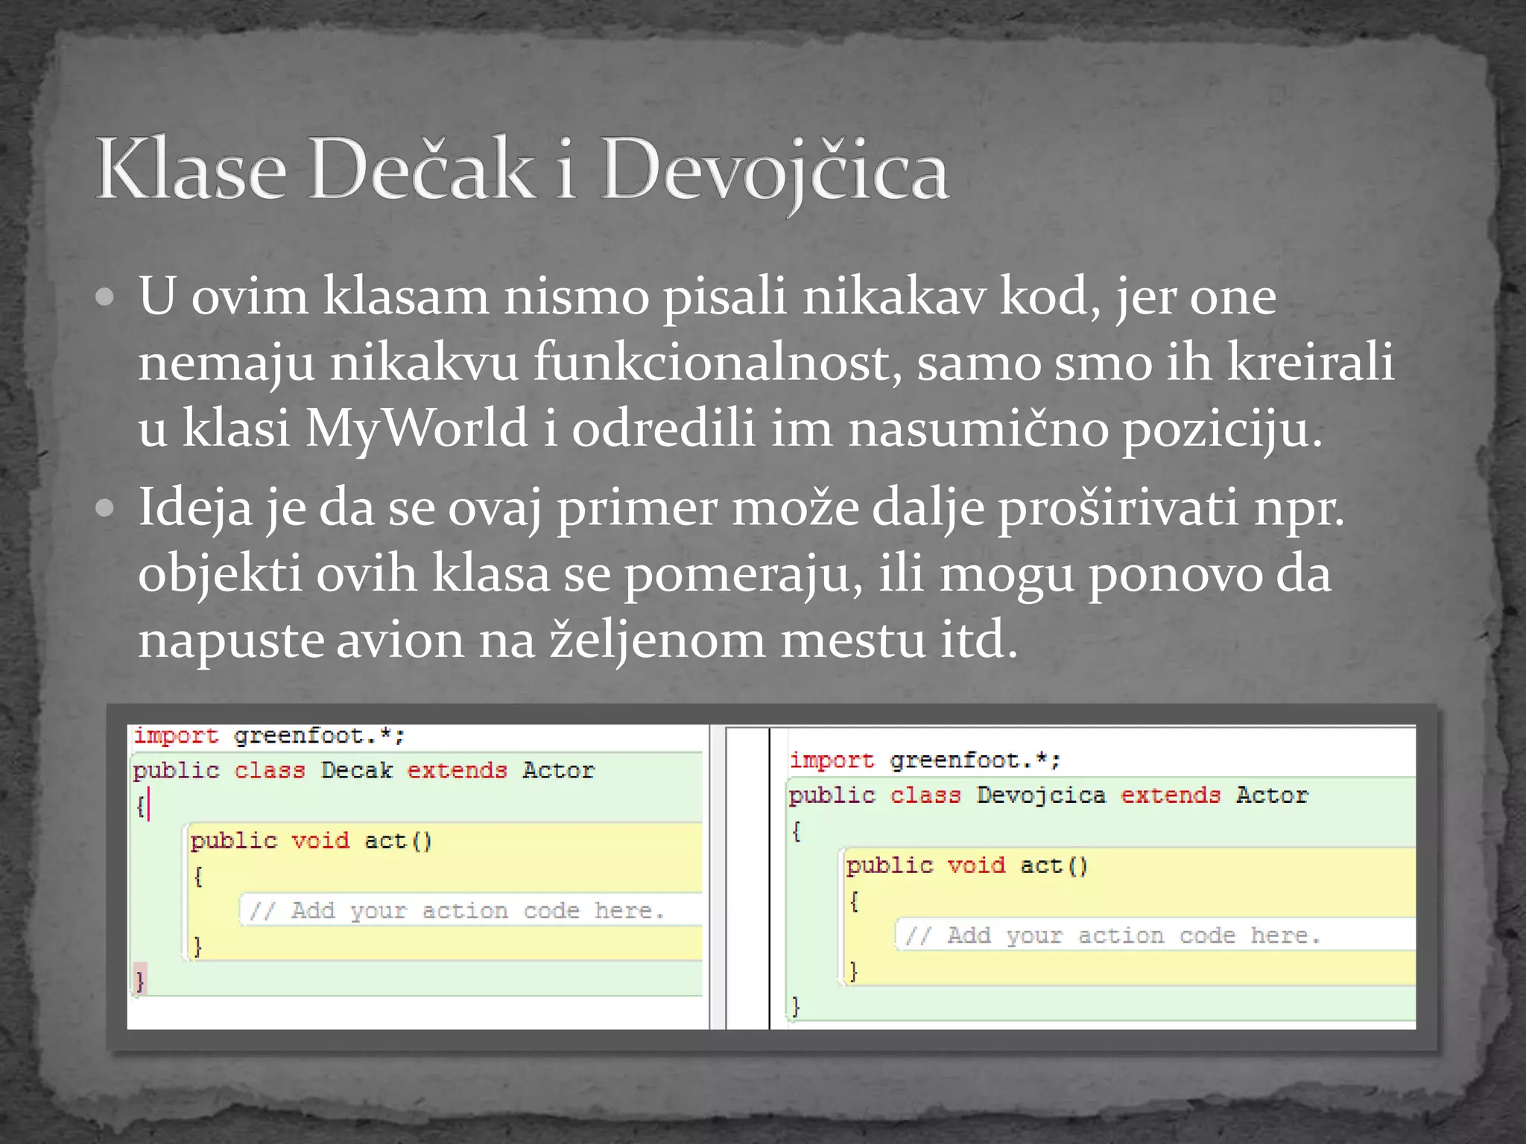Click the word 'Devojcica' in right code header
This screenshot has width=1526, height=1144.
click(1041, 796)
